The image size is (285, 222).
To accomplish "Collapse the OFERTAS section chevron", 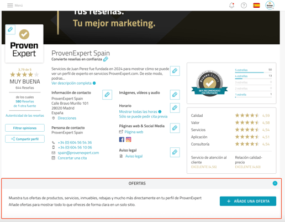I will pos(275,183).
